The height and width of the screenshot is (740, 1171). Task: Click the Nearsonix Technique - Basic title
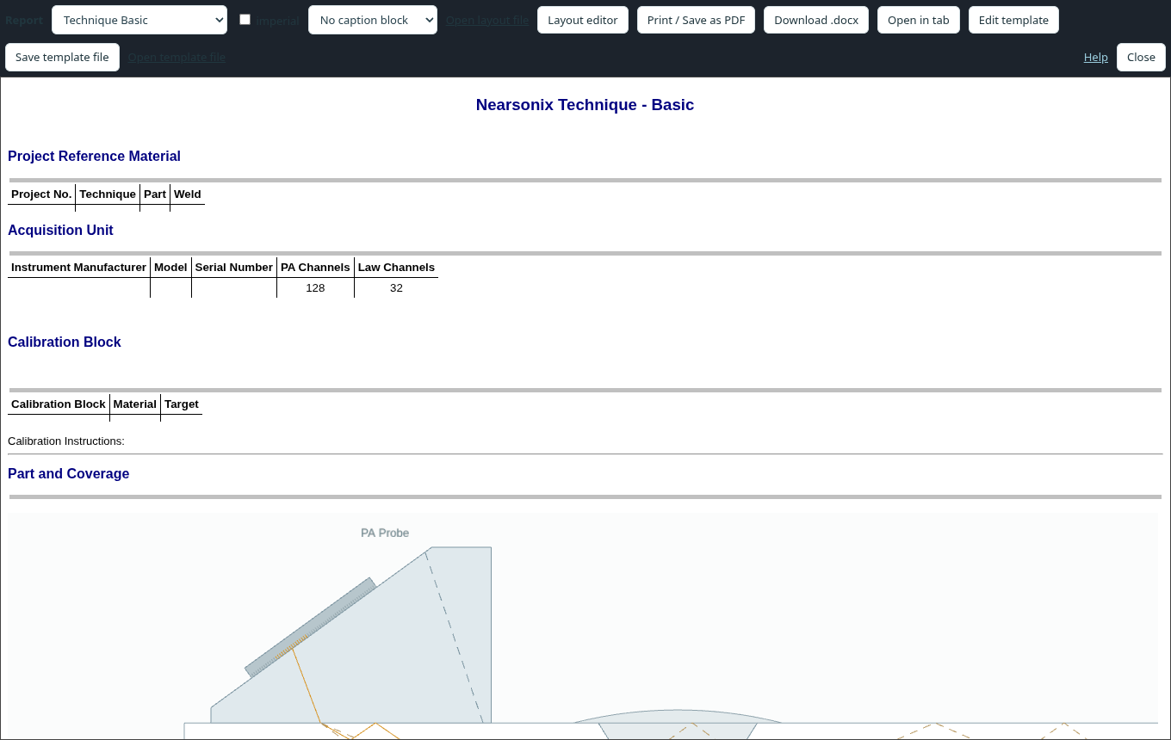pos(585,105)
